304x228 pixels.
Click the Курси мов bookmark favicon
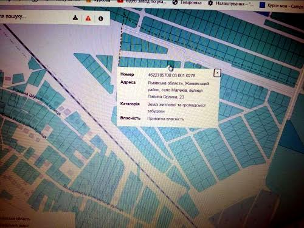click(x=262, y=5)
